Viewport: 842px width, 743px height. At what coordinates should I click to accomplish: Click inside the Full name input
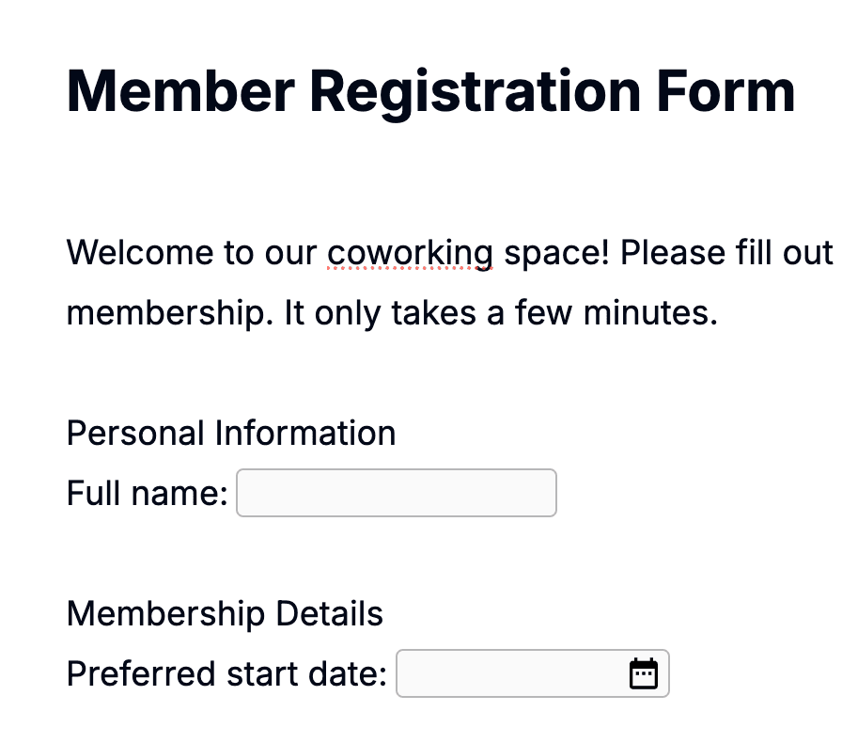click(x=397, y=493)
